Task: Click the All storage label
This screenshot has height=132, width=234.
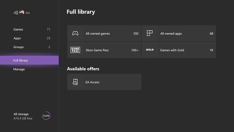Action: point(21,114)
